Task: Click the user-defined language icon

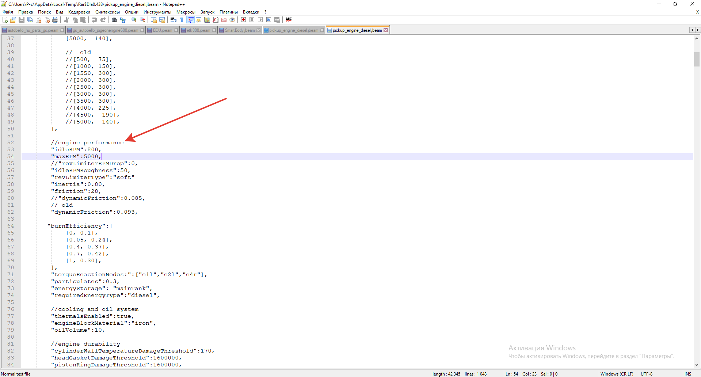Action: pyautogui.click(x=199, y=20)
